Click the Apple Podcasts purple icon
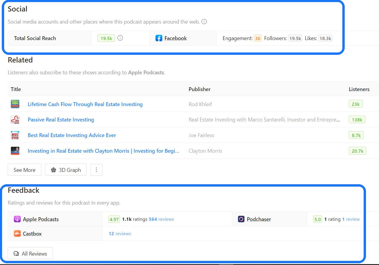The image size is (379, 265). [x=17, y=219]
